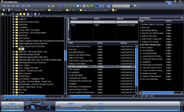Click the orange disc toolbar icon next to sync

(x=53, y=6)
